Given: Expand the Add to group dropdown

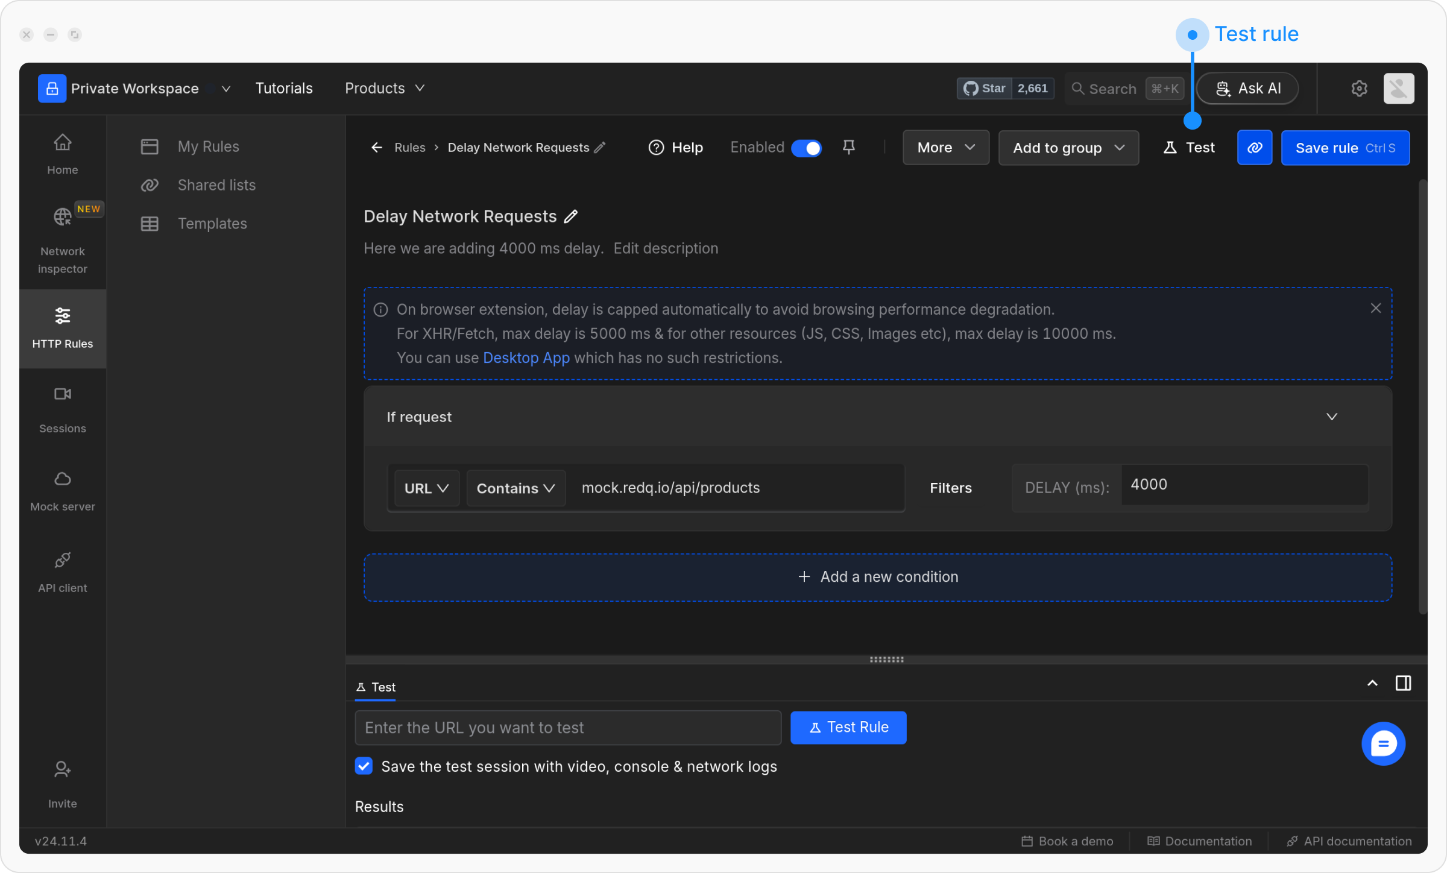Looking at the screenshot, I should coord(1068,148).
